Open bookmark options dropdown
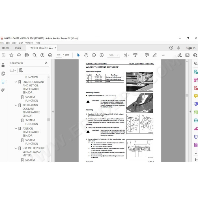Screen dimensions: 198x198 (x=13, y=70)
